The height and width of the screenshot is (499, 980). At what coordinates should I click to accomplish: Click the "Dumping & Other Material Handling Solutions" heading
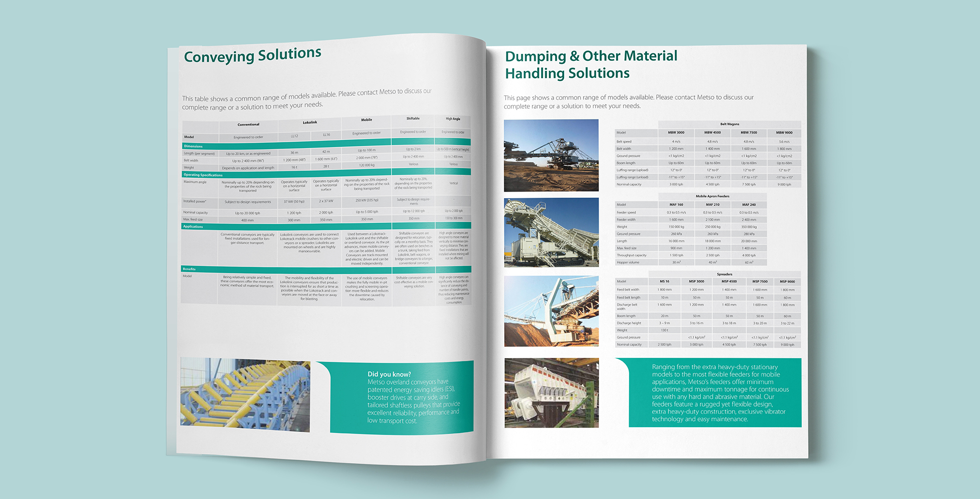(591, 64)
